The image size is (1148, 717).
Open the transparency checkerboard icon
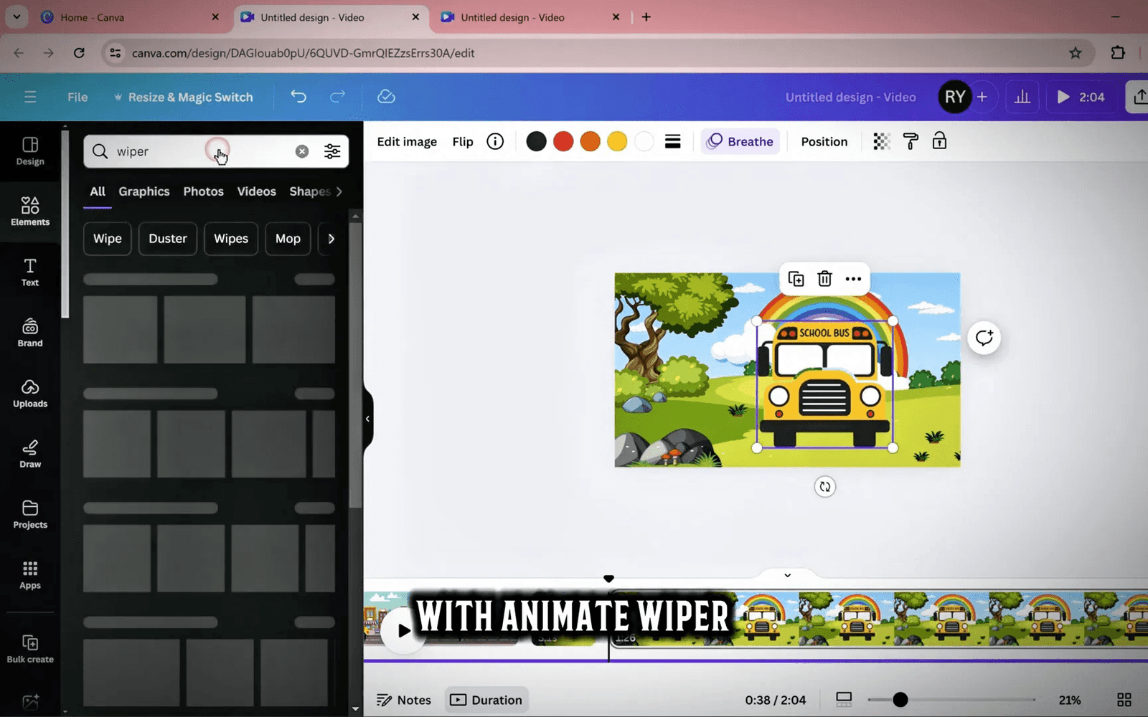881,141
